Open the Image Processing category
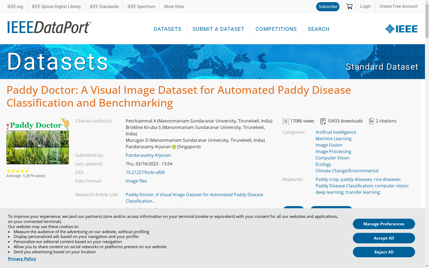Screen dimensions: 429x268 coord(333,151)
